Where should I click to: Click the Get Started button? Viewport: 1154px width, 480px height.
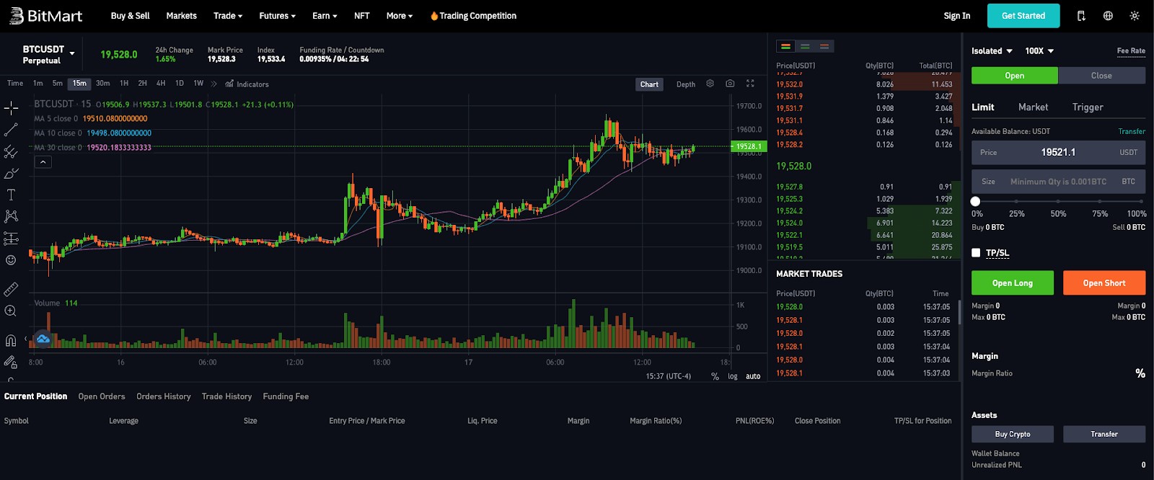(1023, 16)
